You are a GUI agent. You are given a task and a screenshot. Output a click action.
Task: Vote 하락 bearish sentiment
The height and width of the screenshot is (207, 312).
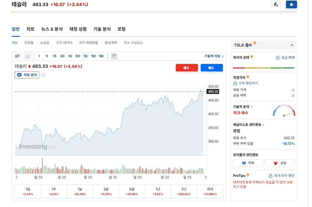tap(248, 163)
